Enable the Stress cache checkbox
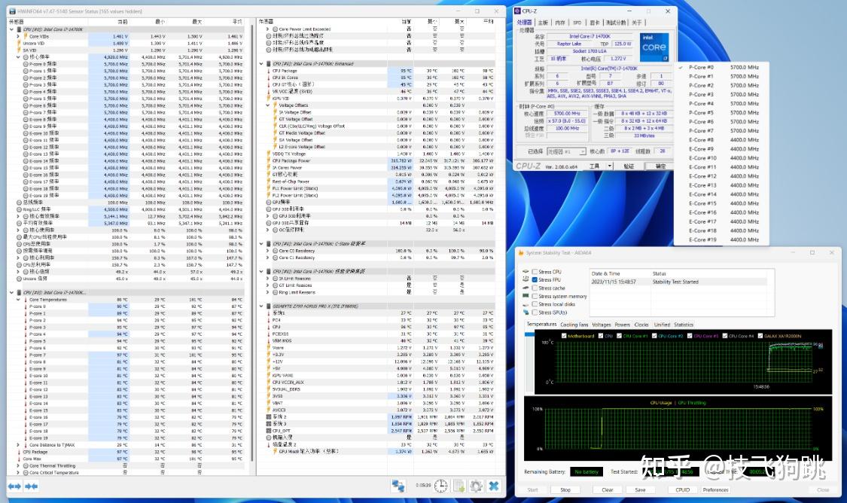The height and width of the screenshot is (503, 847). (535, 288)
